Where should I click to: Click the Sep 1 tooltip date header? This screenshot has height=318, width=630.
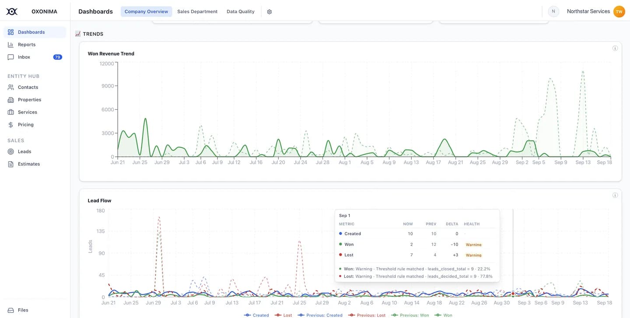click(x=345, y=216)
